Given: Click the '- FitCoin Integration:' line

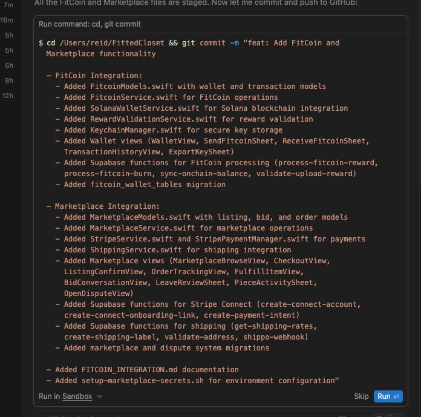Looking at the screenshot, I should tap(94, 76).
